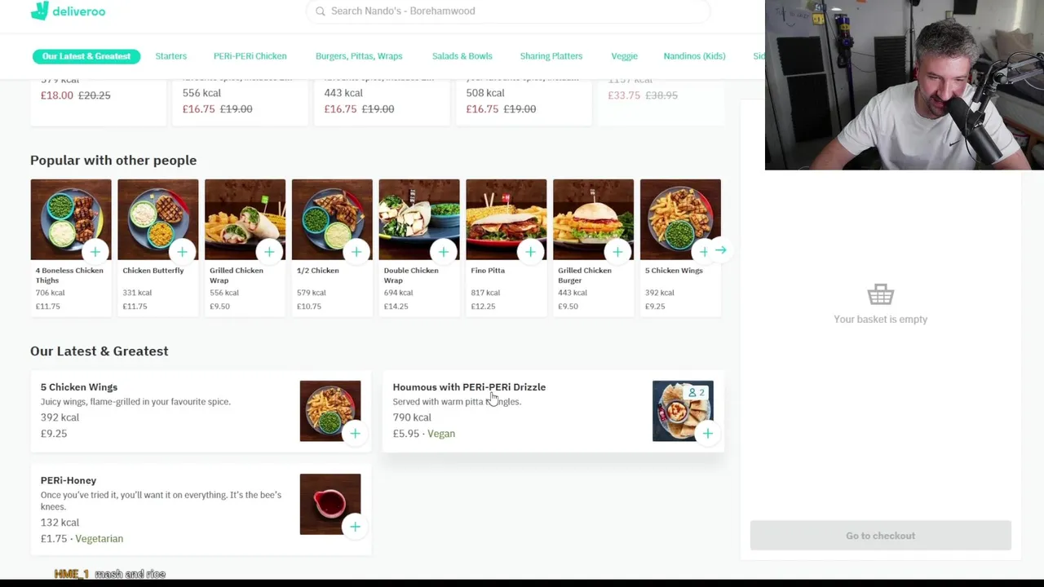1044x587 pixels.
Task: Open the Sharing Platters tab
Action: pyautogui.click(x=551, y=56)
